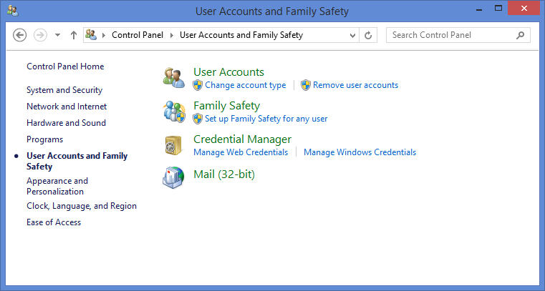
Task: Open Remove user accounts link
Action: click(355, 85)
